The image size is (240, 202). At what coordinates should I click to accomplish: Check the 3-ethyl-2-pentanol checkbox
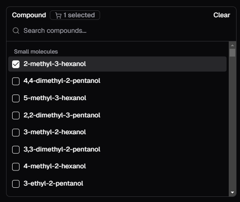coord(16,184)
